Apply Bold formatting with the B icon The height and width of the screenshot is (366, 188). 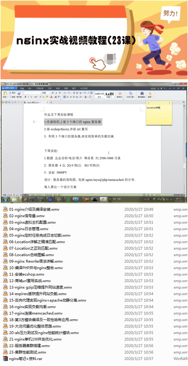pos(25,97)
